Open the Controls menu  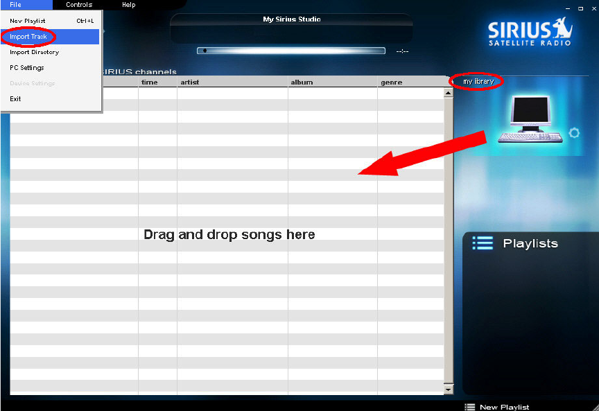click(x=79, y=5)
